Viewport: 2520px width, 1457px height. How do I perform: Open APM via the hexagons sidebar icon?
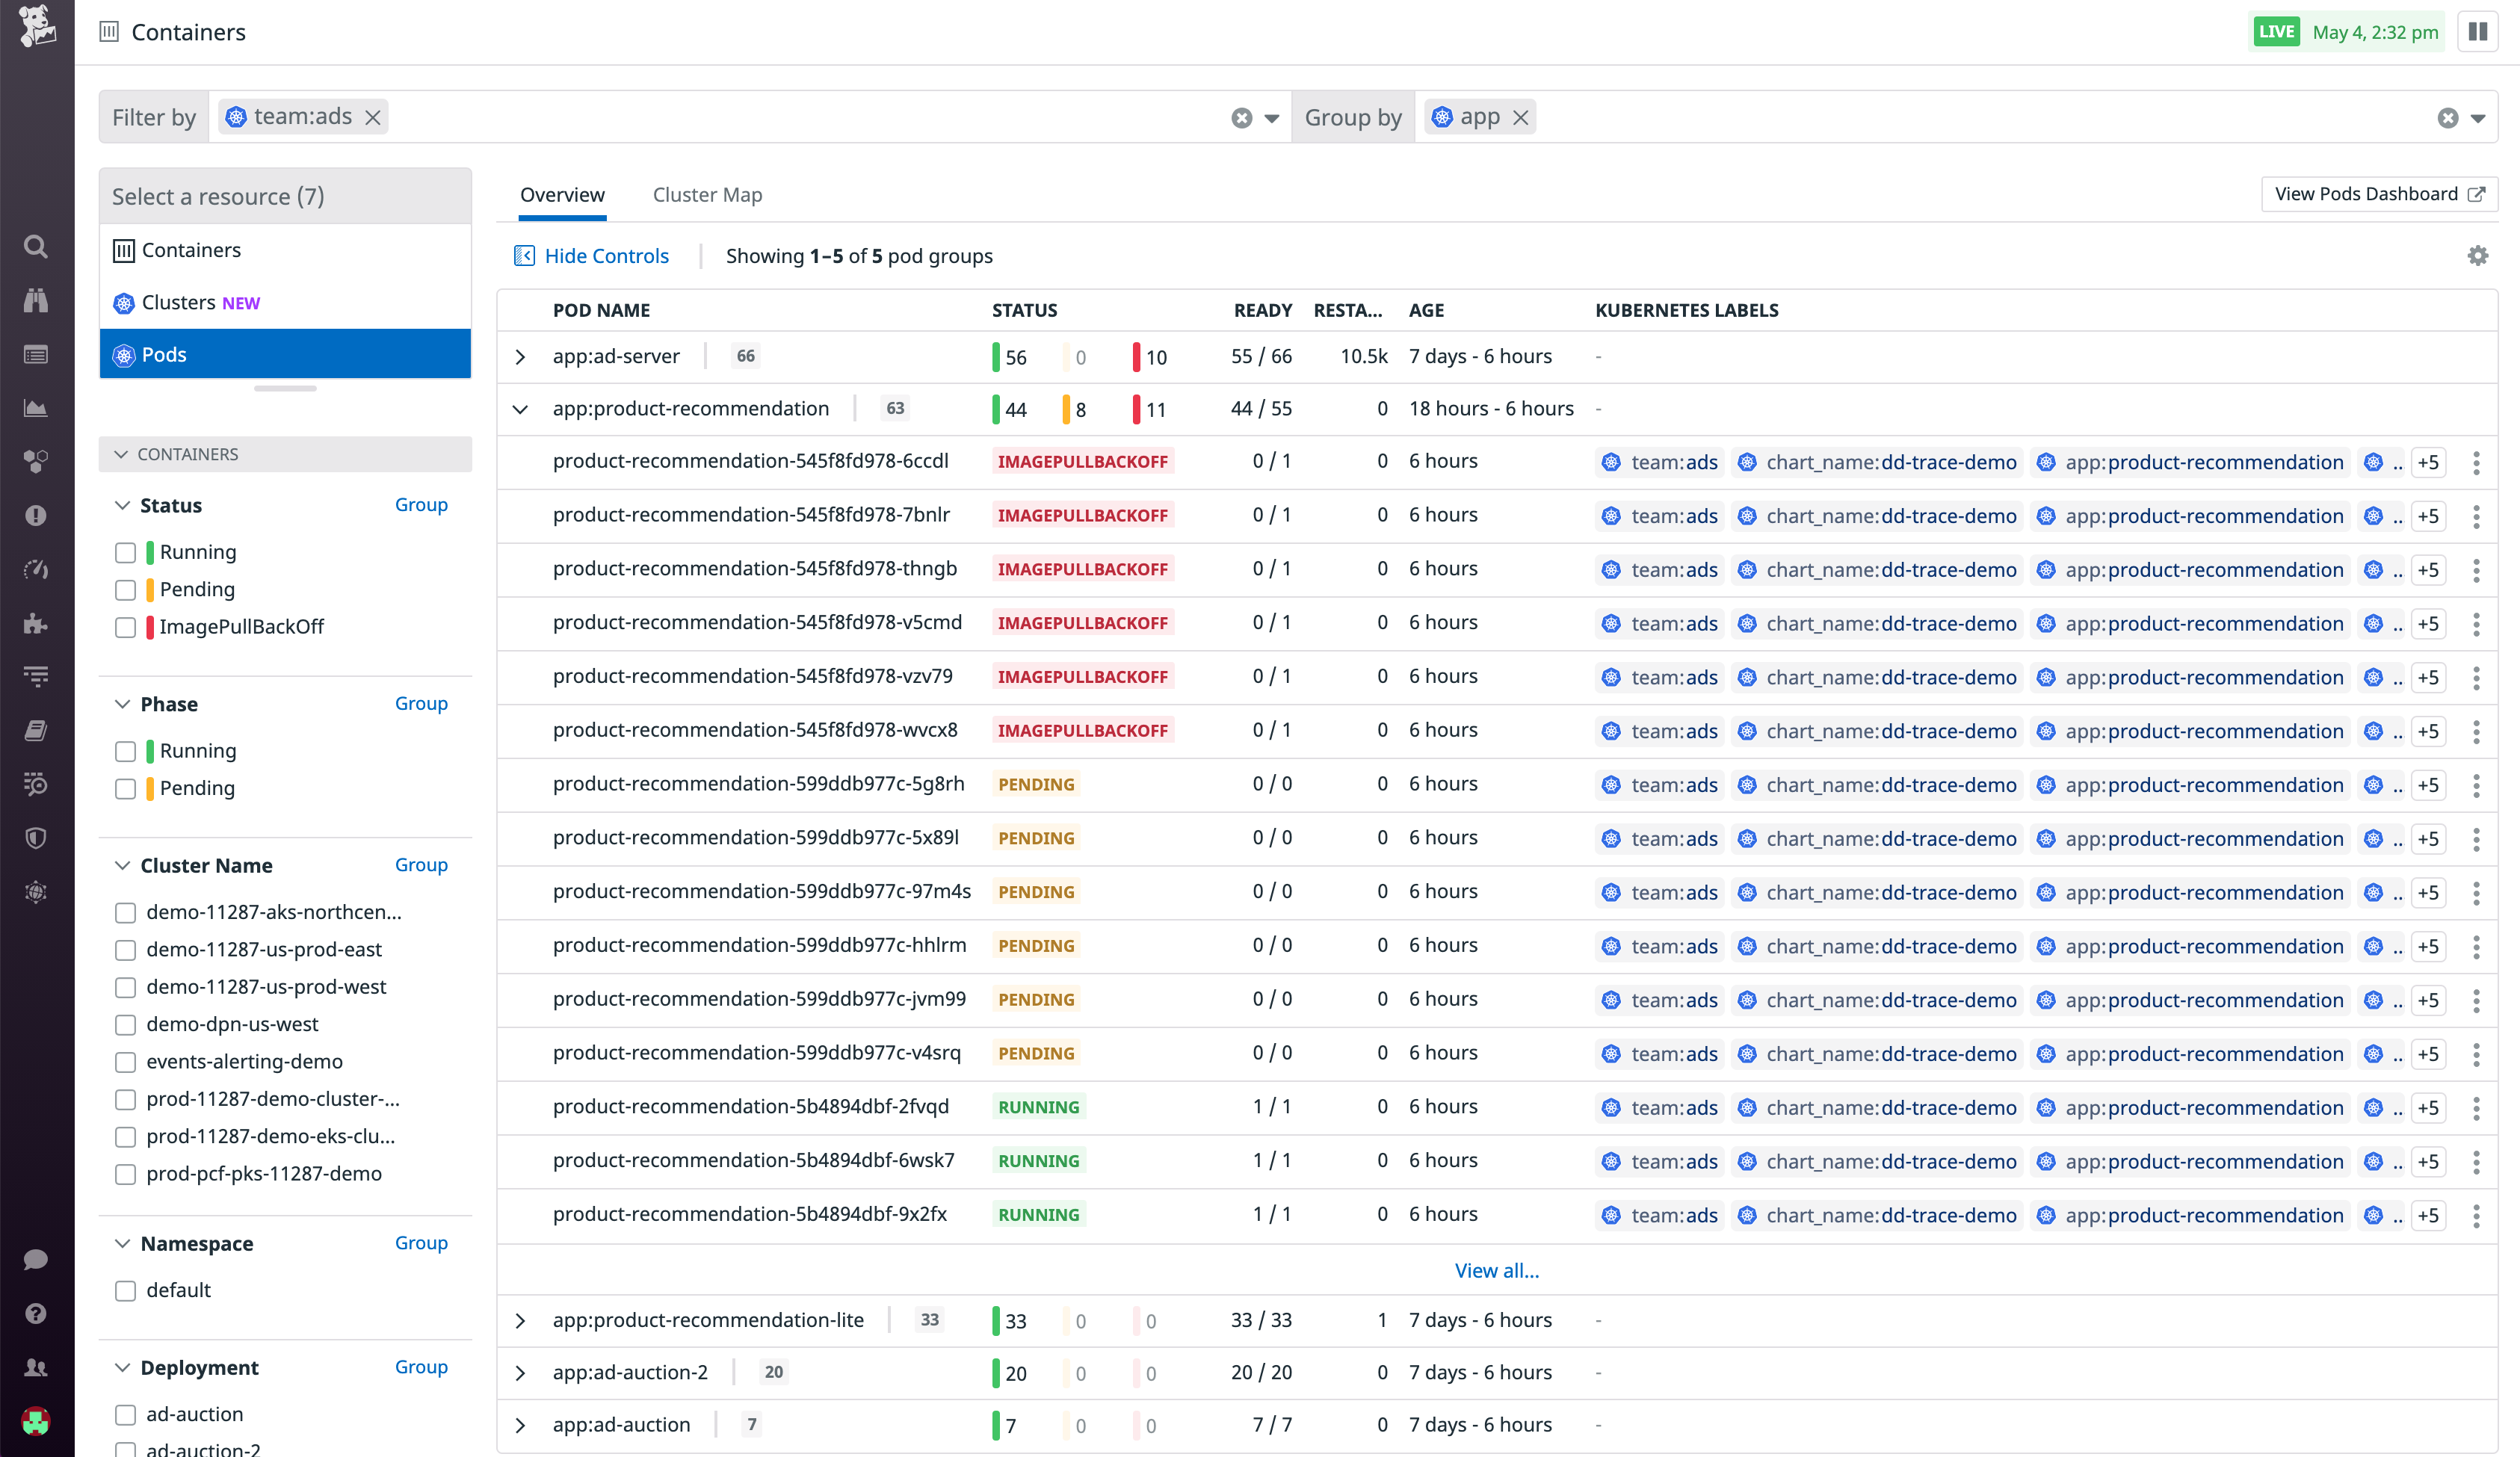point(36,461)
